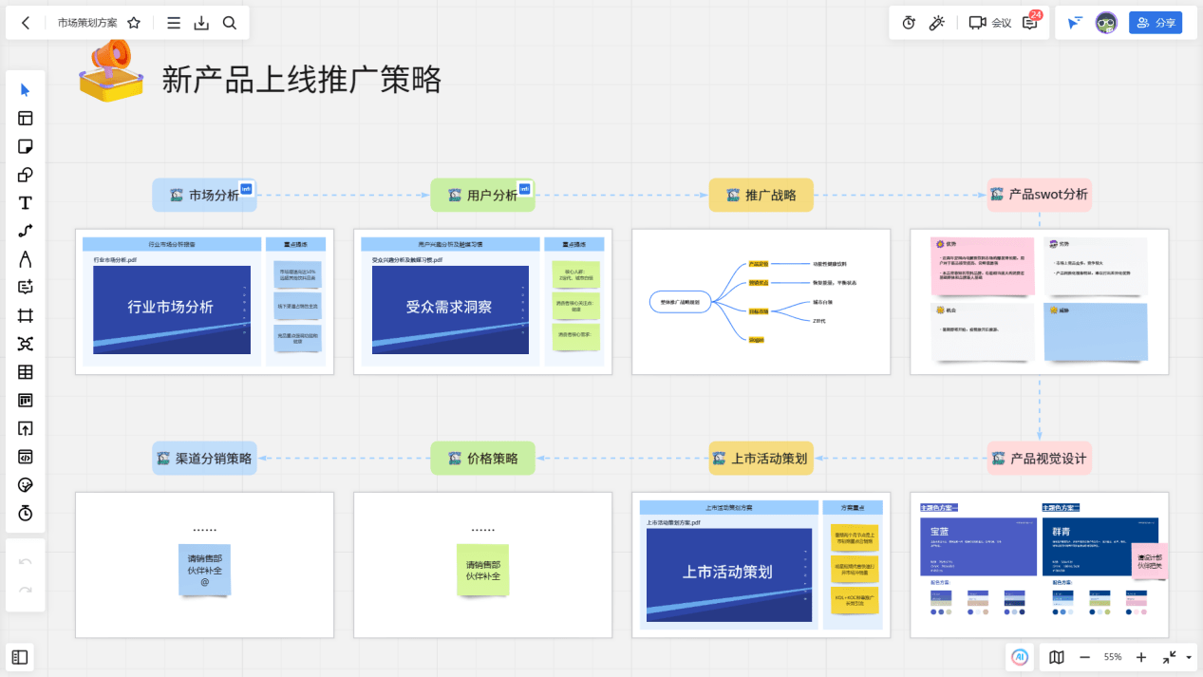This screenshot has width=1203, height=677.
Task: Expand the bottom-right dropdown arrow
Action: tap(1189, 657)
